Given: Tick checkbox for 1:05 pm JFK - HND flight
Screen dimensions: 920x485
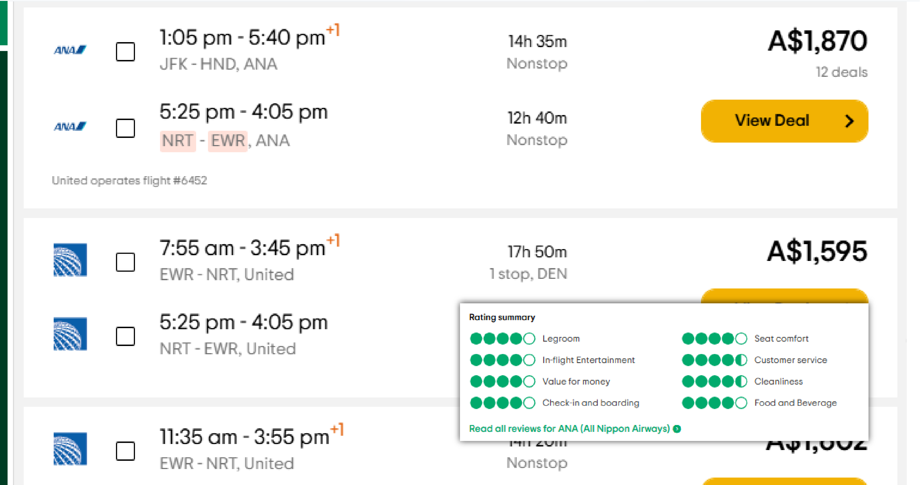Looking at the screenshot, I should [x=125, y=52].
